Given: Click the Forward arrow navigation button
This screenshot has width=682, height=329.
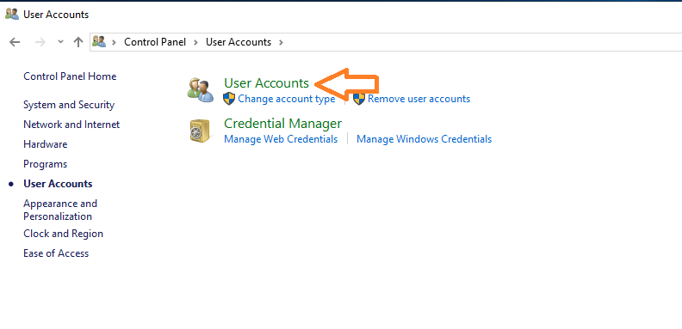Looking at the screenshot, I should pos(40,42).
